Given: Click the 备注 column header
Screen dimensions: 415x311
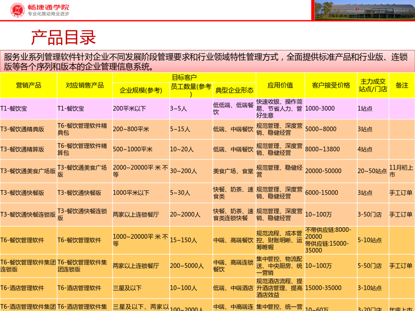Looking at the screenshot, I should (x=402, y=85).
